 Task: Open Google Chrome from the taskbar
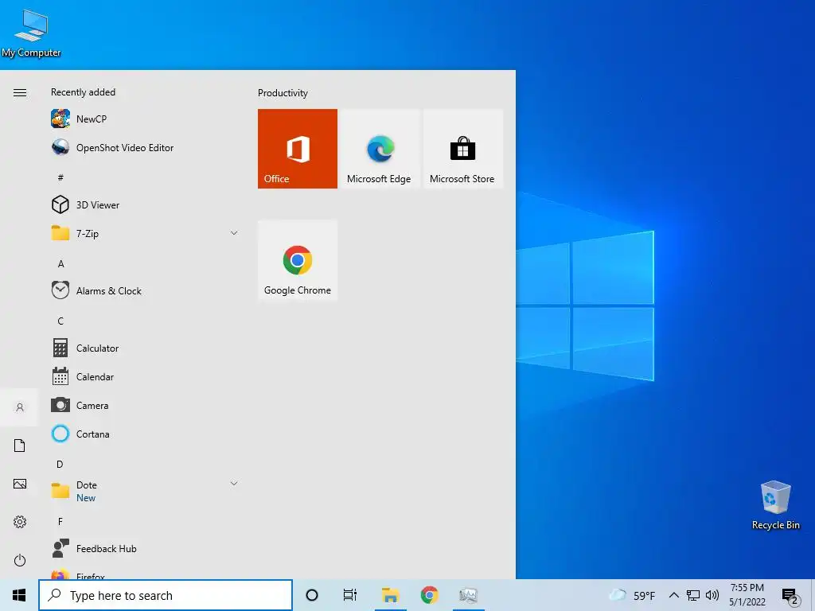(x=429, y=595)
